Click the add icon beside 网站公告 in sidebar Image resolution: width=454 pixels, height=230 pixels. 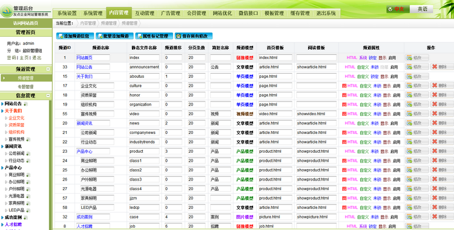(26, 104)
